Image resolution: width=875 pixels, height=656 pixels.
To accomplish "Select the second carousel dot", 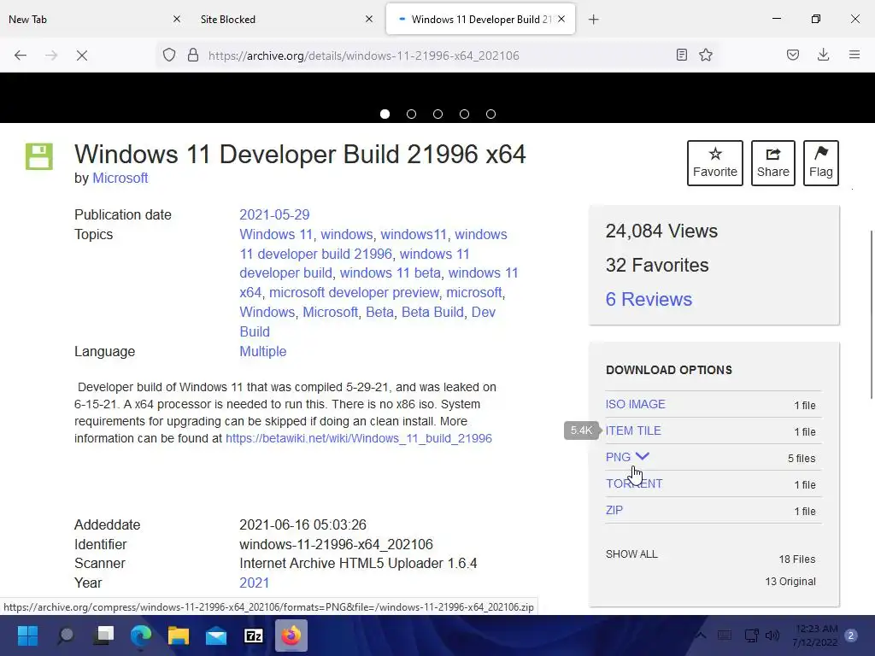I will coord(411,114).
